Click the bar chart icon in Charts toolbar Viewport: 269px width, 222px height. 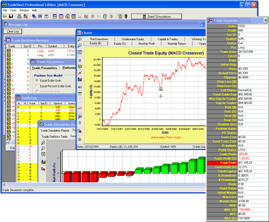coord(80,79)
